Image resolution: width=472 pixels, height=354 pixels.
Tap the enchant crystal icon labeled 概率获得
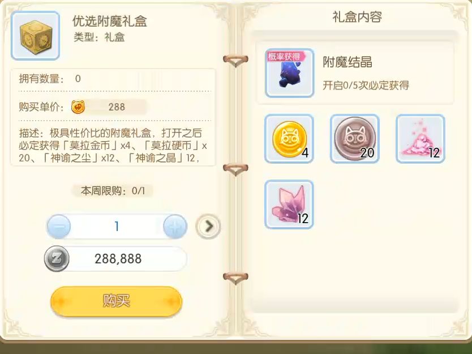coord(290,73)
